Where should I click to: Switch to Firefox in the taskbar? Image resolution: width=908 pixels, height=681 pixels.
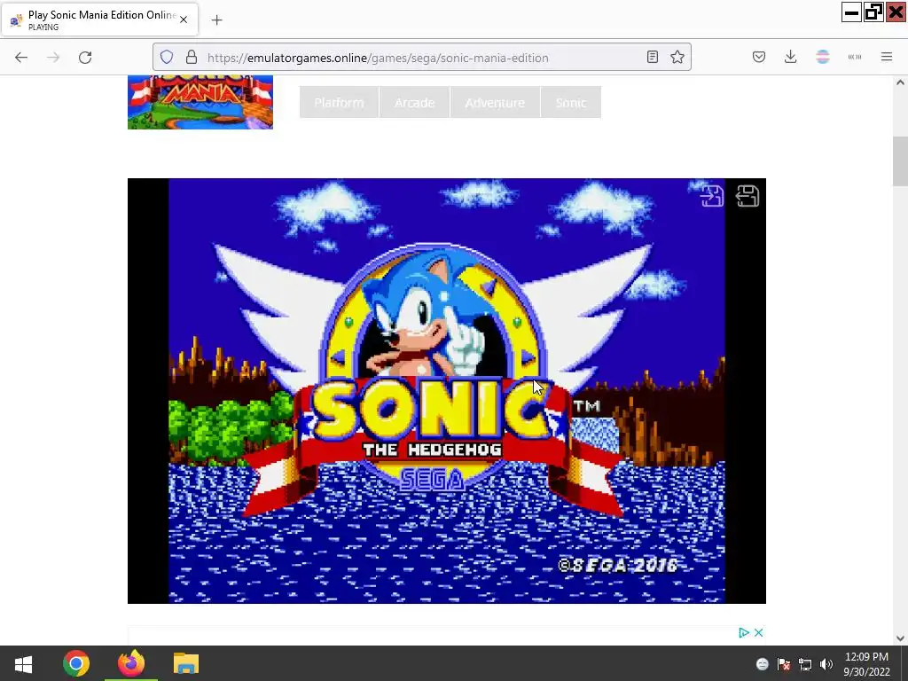(131, 663)
